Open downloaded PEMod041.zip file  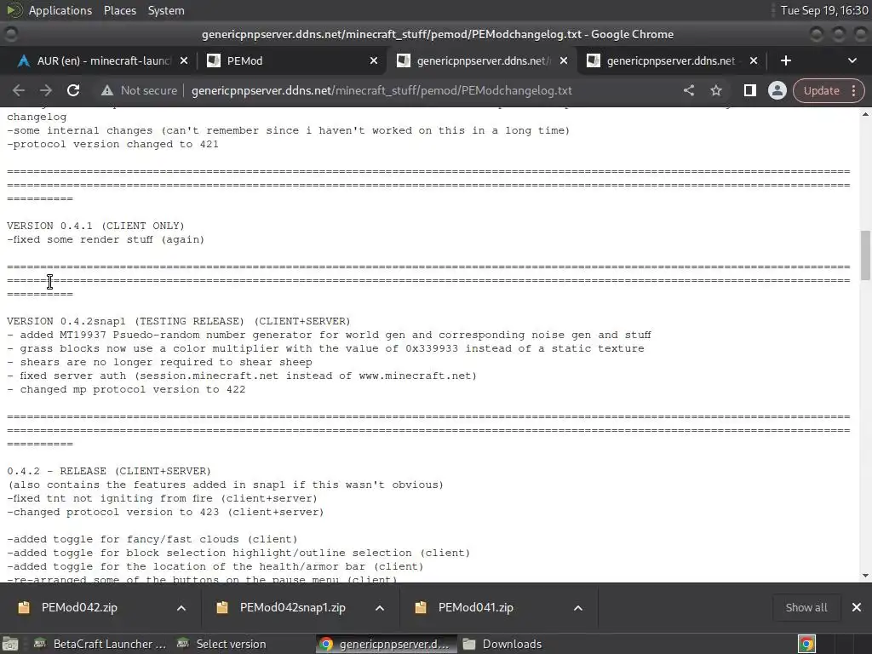(475, 607)
